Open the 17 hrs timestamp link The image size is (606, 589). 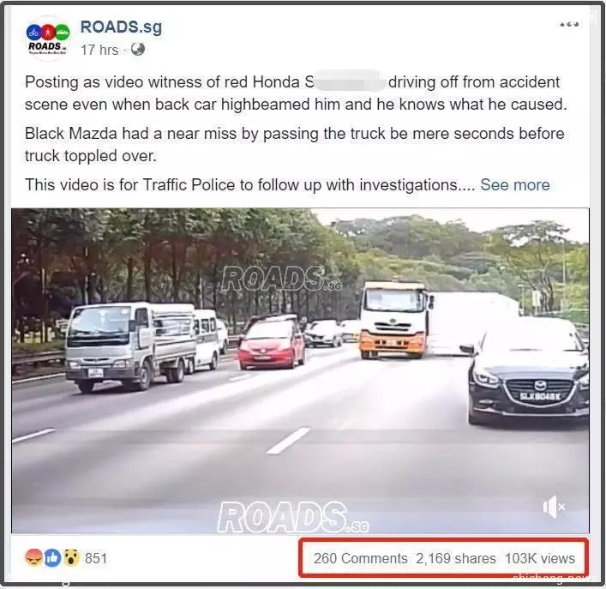click(x=99, y=50)
